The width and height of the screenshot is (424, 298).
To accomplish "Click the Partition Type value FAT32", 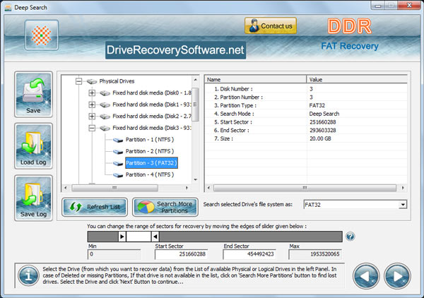I will point(317,105).
